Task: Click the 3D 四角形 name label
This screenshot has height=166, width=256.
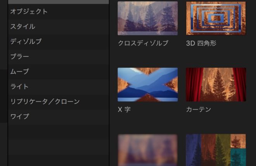Action: (201, 43)
